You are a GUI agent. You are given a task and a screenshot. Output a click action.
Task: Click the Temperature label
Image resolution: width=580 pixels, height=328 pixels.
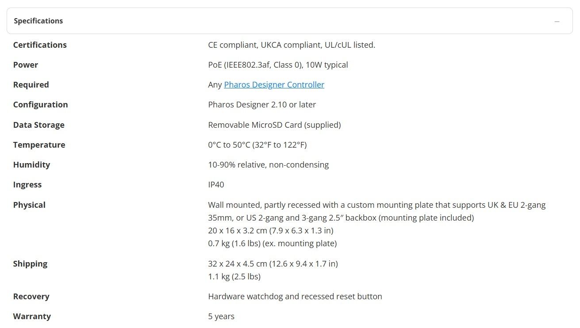coord(39,145)
